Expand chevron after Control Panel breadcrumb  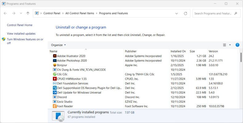point(63,13)
